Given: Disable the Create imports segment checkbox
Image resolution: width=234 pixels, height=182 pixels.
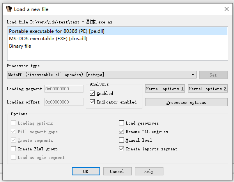Looking at the screenshot, I should 121,149.
